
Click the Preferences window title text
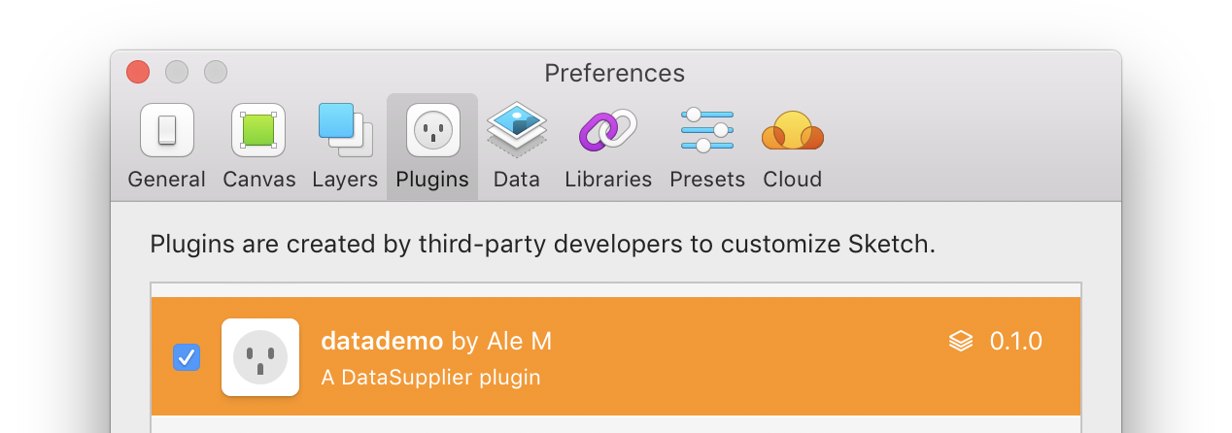(614, 73)
